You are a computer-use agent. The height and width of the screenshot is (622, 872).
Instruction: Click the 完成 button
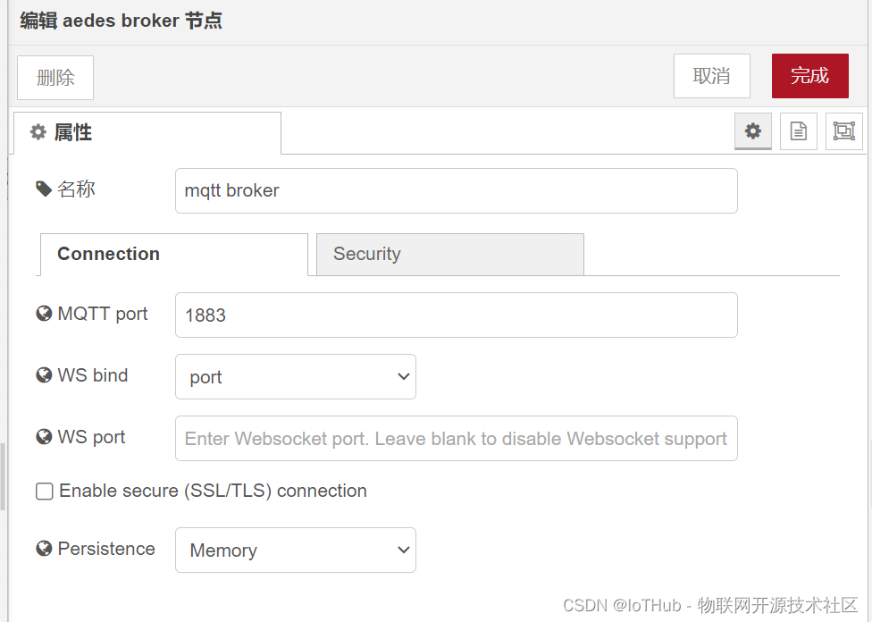coord(809,76)
